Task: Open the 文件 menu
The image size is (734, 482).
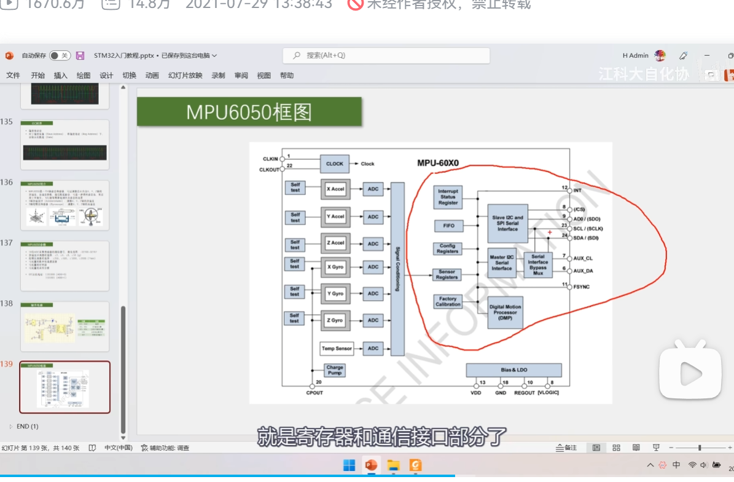Action: [x=13, y=76]
